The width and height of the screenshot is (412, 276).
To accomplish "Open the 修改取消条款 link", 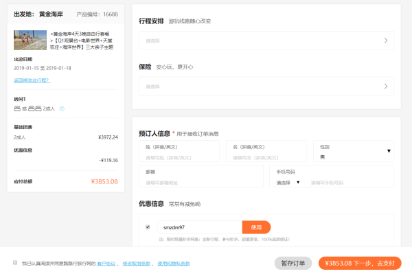I will 137,264.
